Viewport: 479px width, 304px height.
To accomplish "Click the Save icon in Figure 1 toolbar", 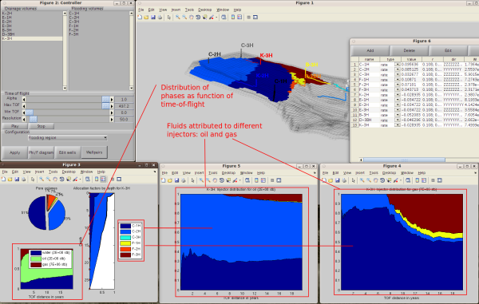I will coord(153,18).
